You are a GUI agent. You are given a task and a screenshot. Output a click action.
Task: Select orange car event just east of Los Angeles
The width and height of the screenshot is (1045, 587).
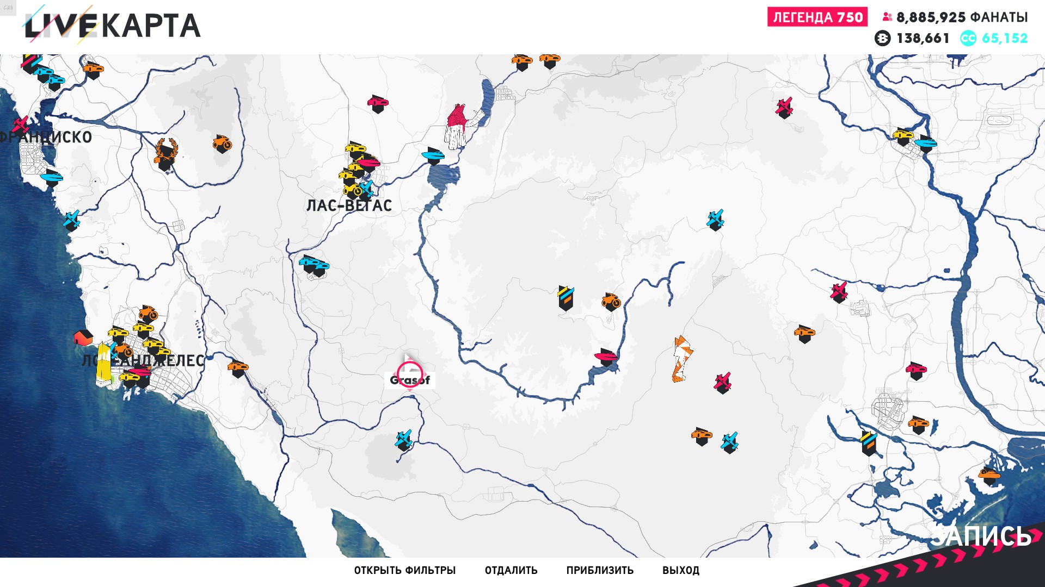click(x=238, y=369)
